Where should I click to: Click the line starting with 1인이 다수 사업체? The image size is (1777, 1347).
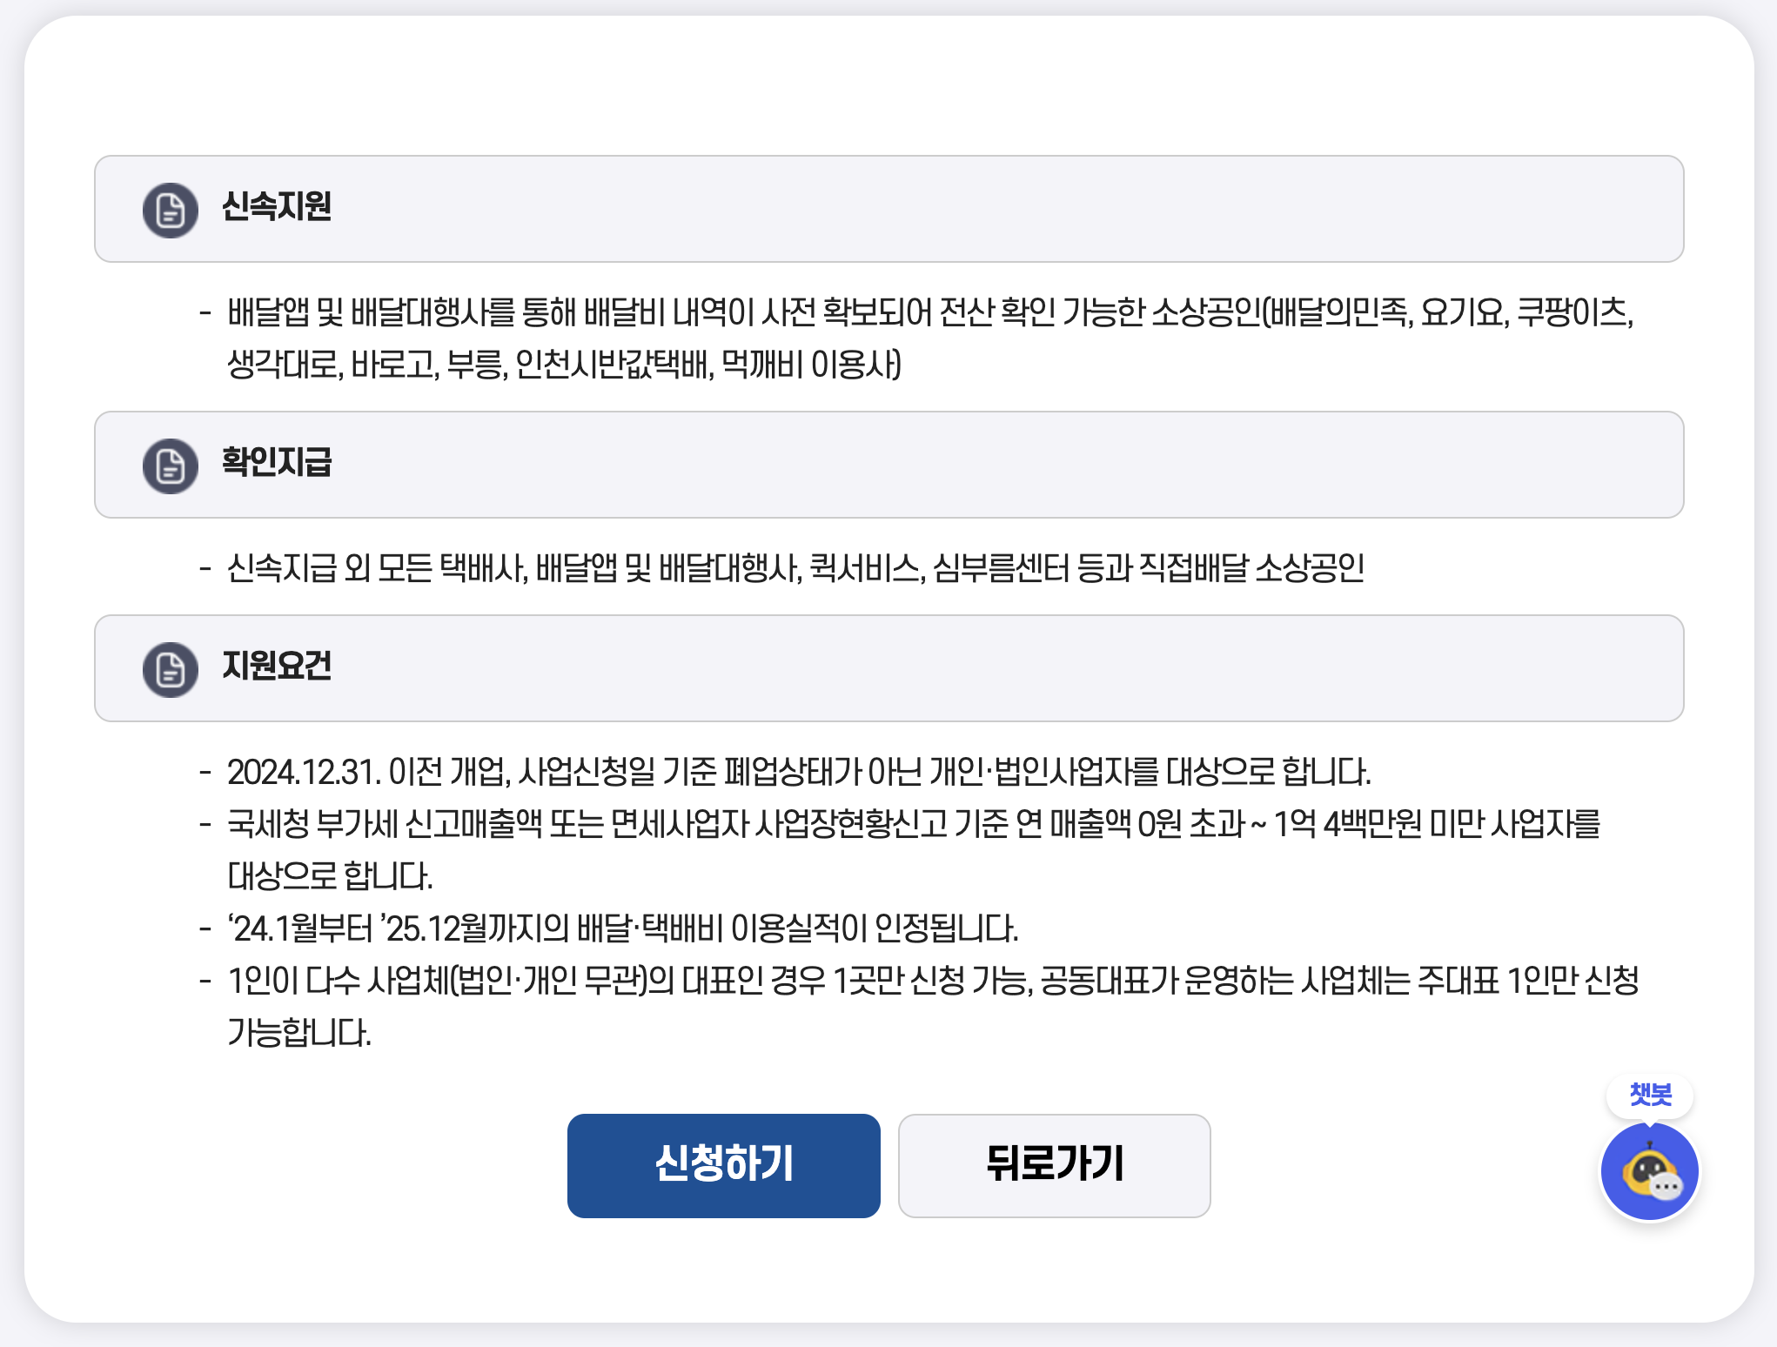[x=932, y=981]
